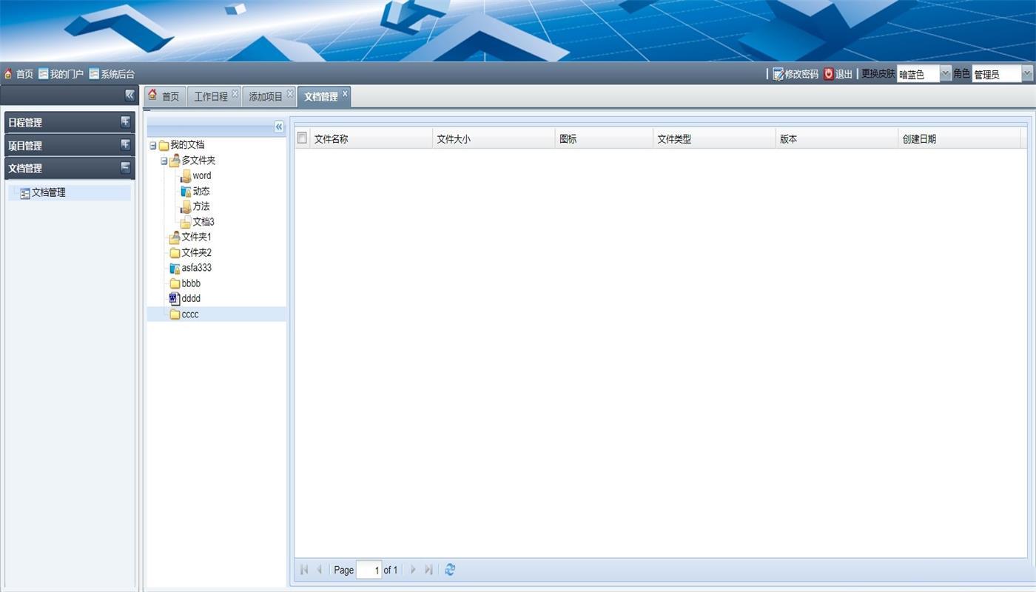Image resolution: width=1036 pixels, height=592 pixels.
Task: Click the 系统后台 link
Action: coord(118,74)
